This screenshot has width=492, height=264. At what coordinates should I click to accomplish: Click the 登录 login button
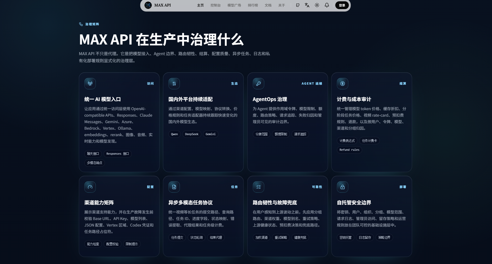coord(342,5)
